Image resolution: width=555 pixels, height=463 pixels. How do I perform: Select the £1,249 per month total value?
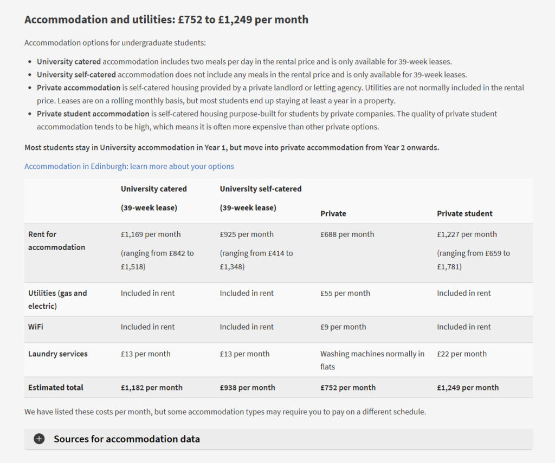coord(468,387)
